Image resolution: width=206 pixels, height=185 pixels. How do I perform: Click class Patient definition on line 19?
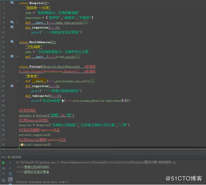49,67
